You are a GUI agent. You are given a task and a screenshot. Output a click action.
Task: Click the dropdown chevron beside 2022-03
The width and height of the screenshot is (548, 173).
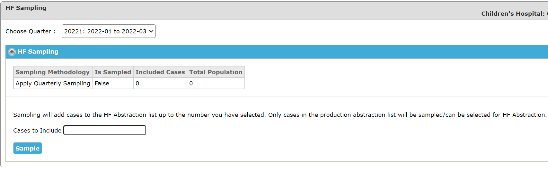click(x=151, y=31)
